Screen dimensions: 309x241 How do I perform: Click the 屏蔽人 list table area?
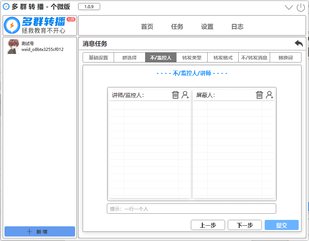point(234,150)
